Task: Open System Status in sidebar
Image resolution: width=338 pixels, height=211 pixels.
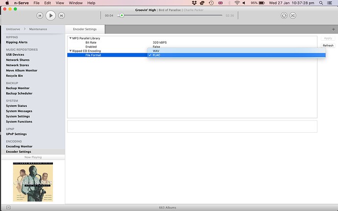Action: pyautogui.click(x=16, y=106)
